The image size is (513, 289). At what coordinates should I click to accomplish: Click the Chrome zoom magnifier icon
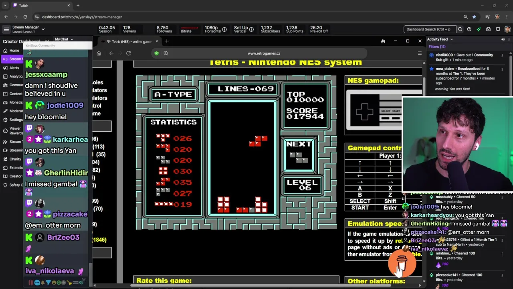(x=465, y=17)
